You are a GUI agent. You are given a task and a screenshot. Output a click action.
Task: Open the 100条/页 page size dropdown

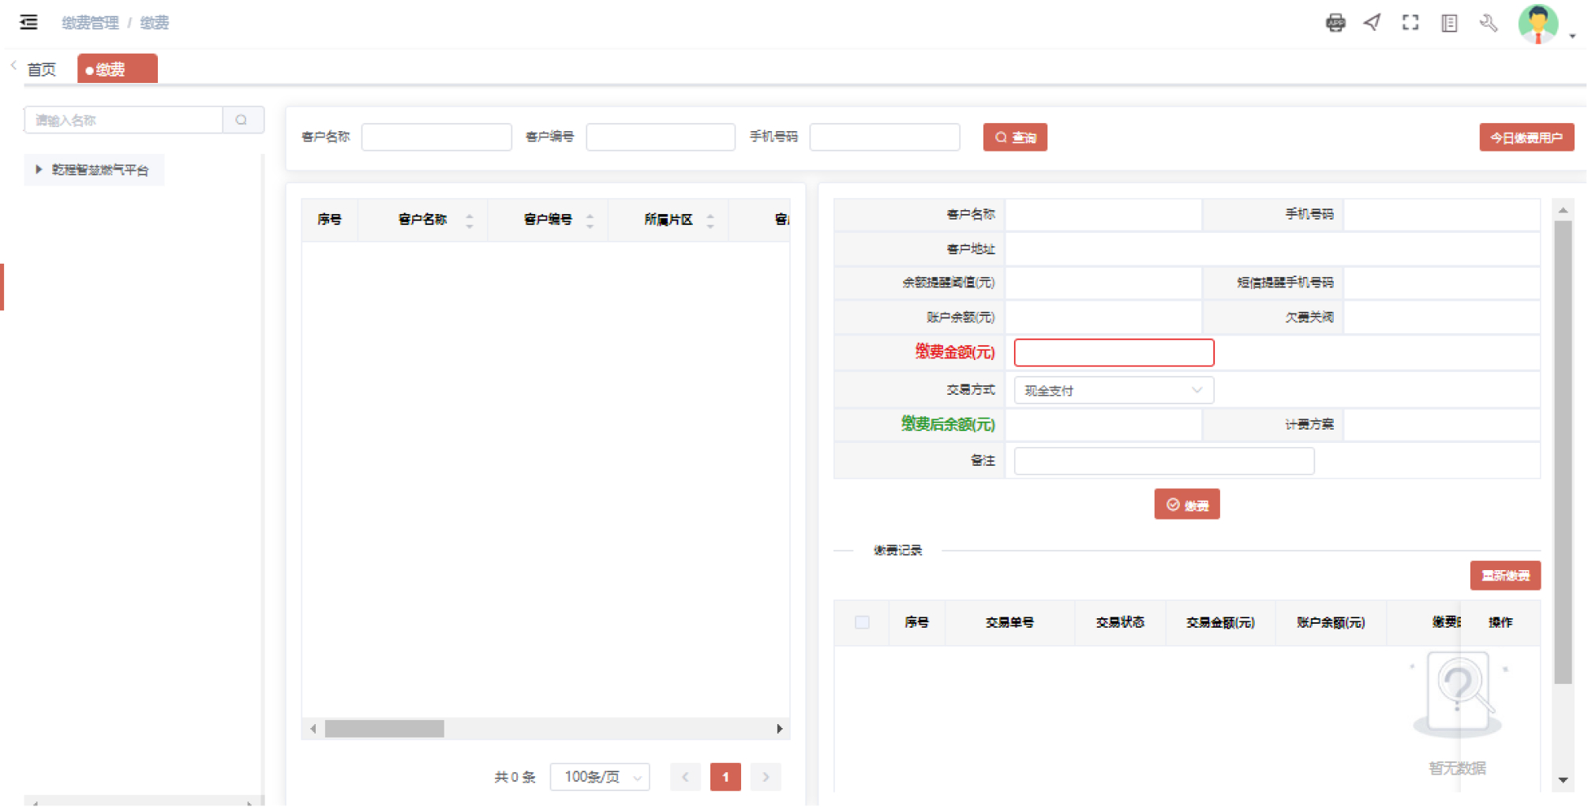[x=600, y=777]
